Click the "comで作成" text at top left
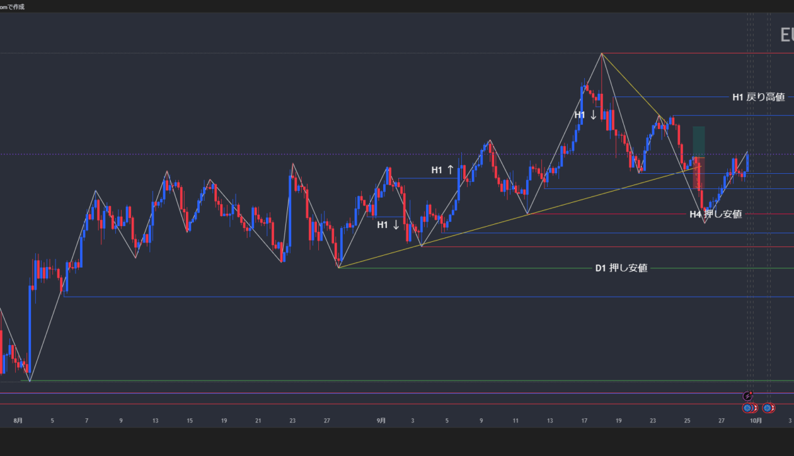Screen dimensions: 794x456 click(x=12, y=7)
